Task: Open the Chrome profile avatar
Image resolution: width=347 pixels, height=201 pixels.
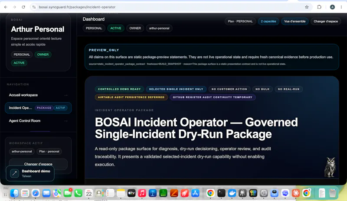Action: click(x=332, y=7)
